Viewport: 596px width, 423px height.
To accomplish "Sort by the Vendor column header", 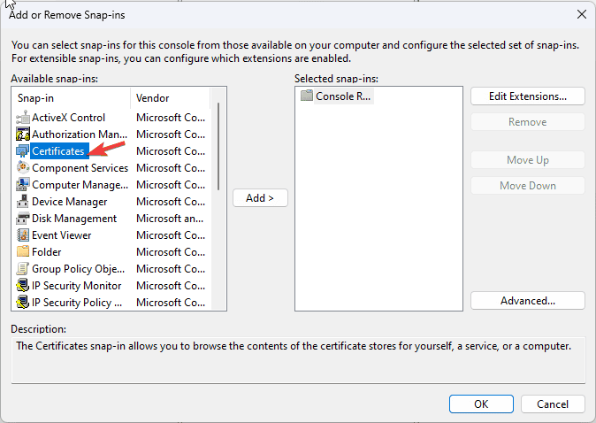I will click(x=170, y=98).
